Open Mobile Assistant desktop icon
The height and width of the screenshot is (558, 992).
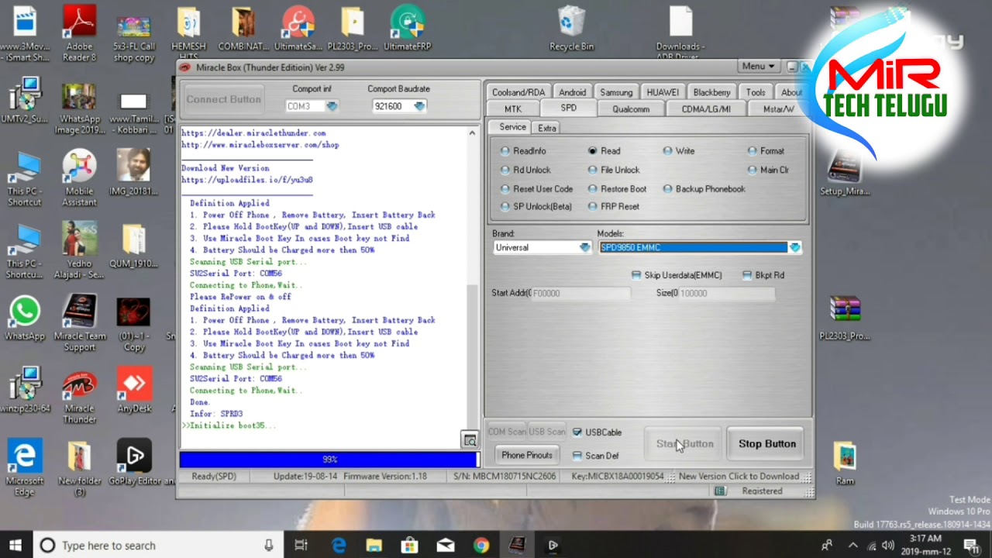pyautogui.click(x=79, y=178)
